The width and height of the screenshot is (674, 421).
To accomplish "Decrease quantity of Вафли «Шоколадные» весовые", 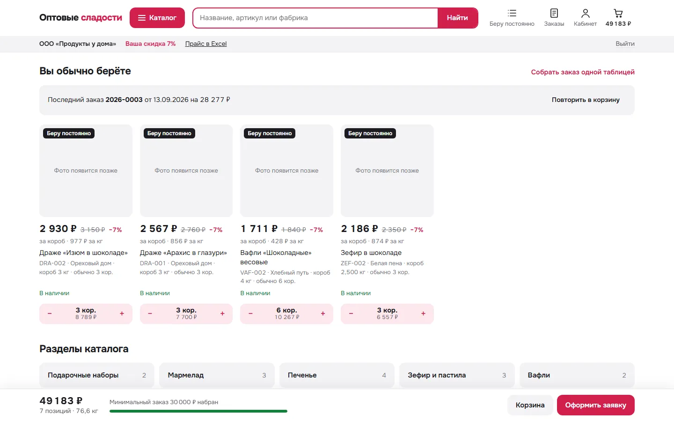I will coord(250,313).
